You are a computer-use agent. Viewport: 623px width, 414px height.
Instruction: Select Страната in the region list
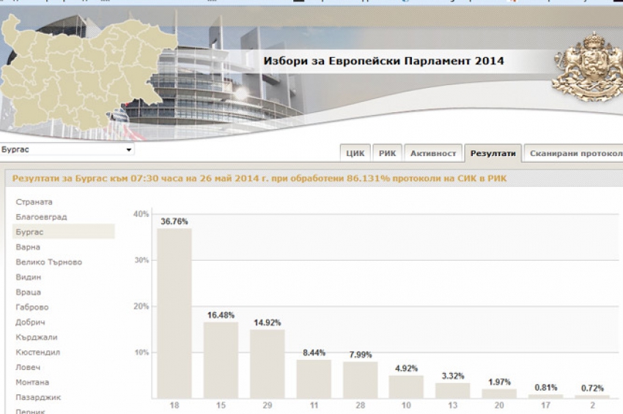[x=34, y=202]
